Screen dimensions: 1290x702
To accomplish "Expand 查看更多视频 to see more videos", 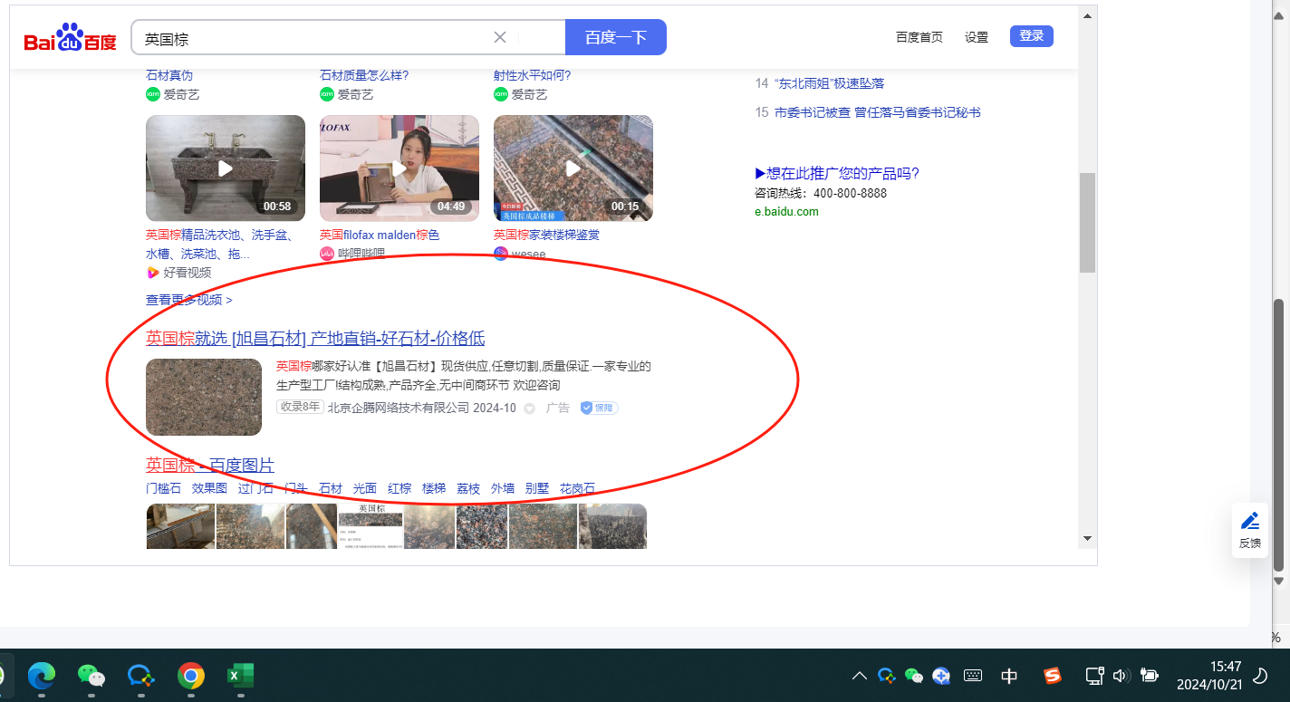I will pyautogui.click(x=188, y=300).
